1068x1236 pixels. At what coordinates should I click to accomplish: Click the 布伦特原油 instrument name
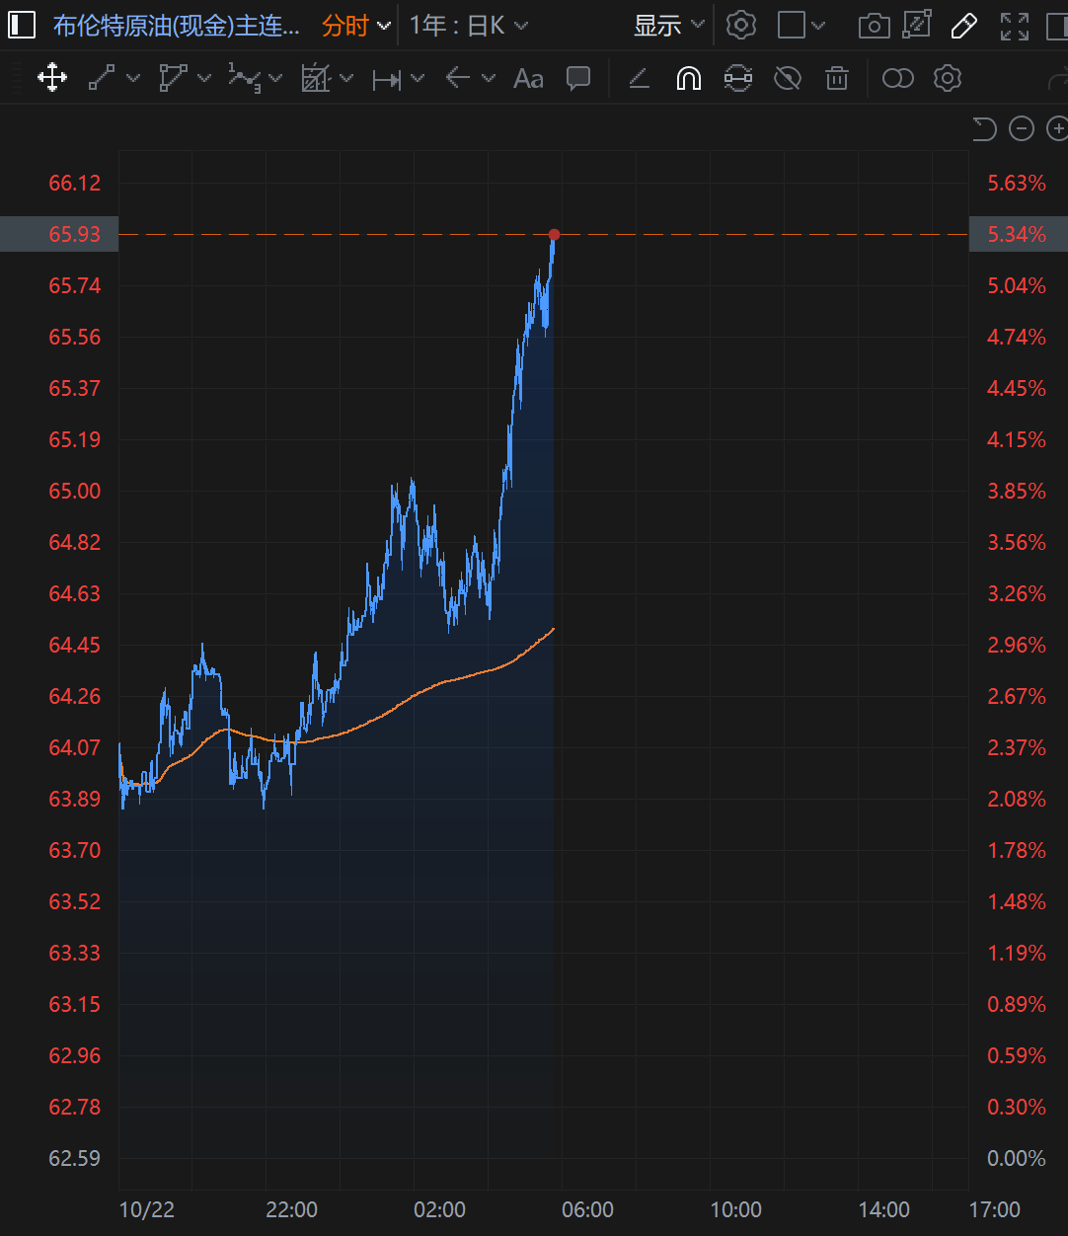[x=176, y=26]
